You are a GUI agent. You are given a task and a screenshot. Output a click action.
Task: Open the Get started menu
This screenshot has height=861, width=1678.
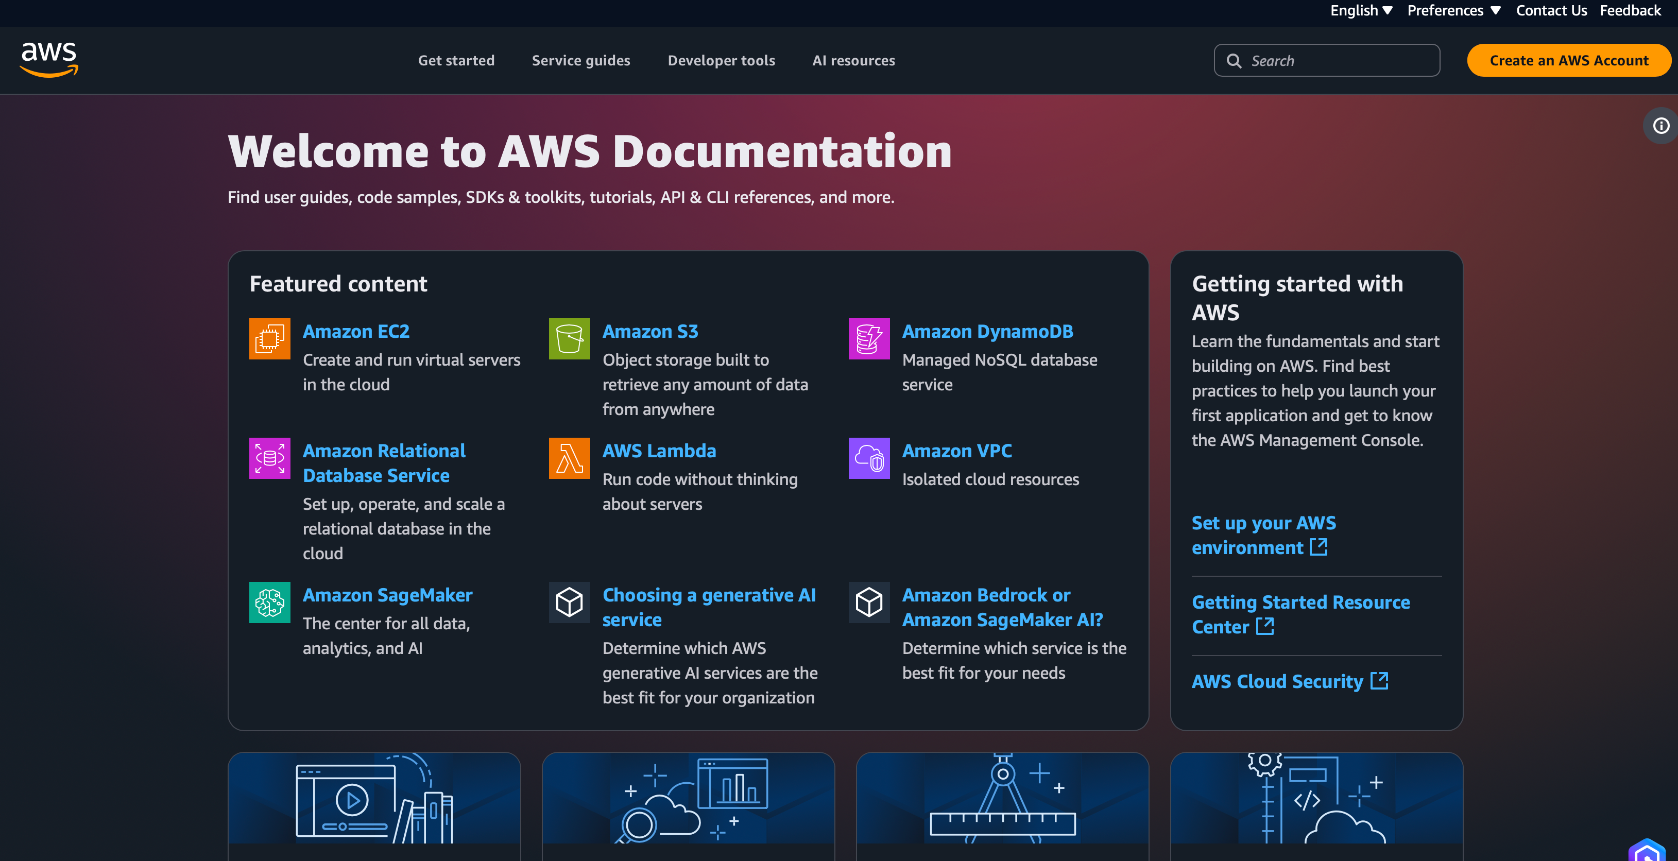coord(456,61)
